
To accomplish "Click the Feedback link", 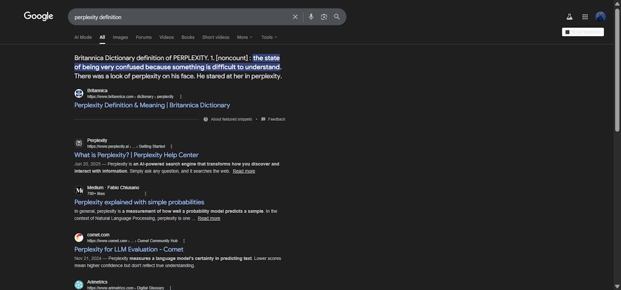I will pos(277,119).
